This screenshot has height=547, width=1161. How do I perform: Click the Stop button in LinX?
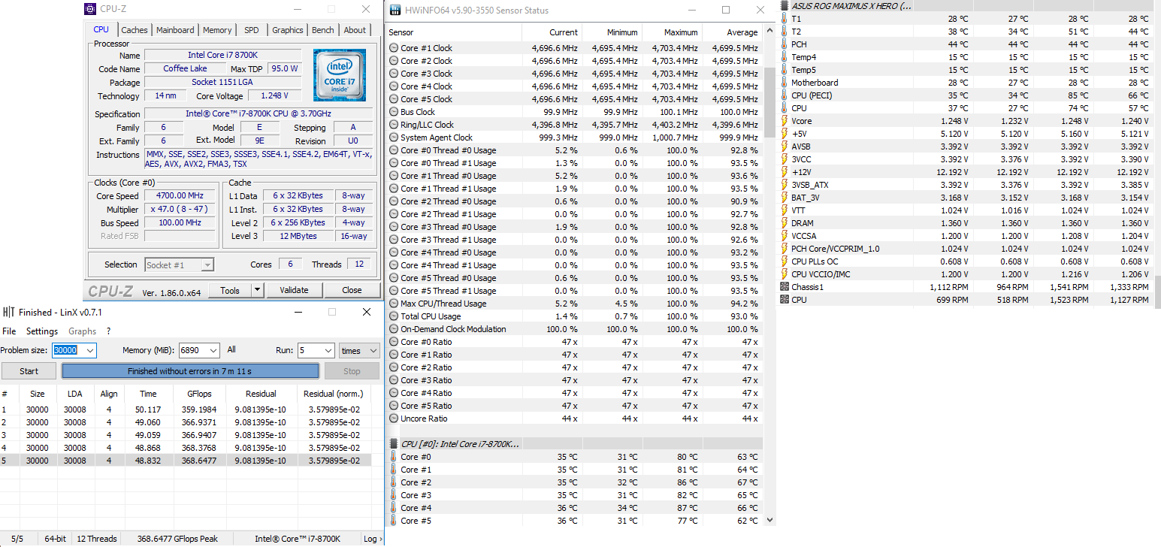coord(352,371)
